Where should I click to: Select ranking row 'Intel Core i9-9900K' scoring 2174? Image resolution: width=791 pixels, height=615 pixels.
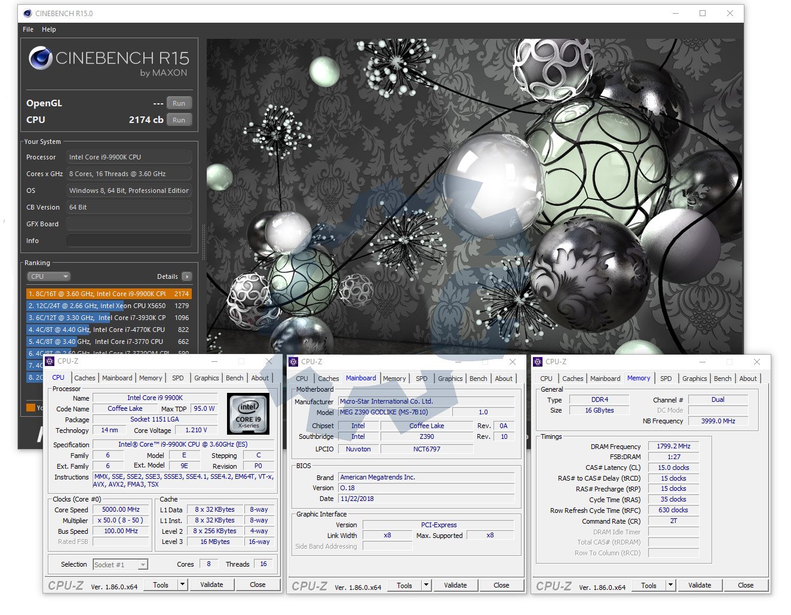[109, 294]
